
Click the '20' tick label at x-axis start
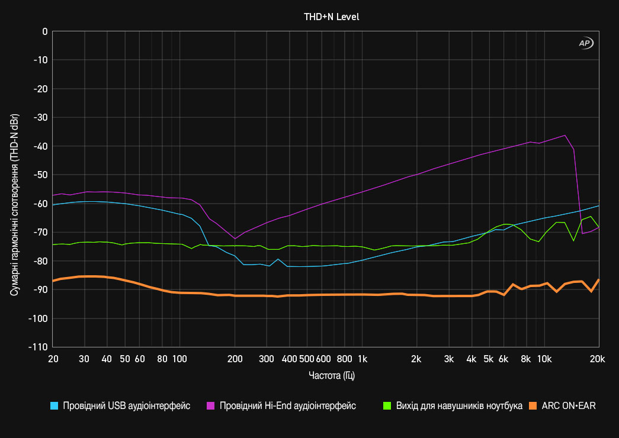pyautogui.click(x=53, y=359)
